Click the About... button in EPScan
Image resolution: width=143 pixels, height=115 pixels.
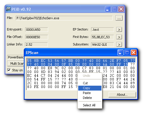click(x=122, y=95)
